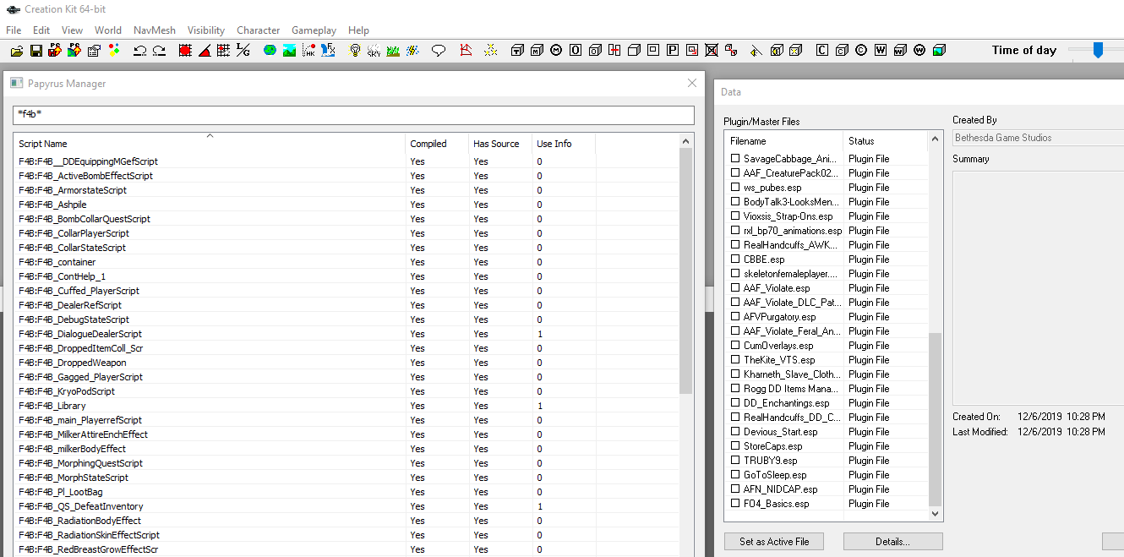
Task: Check the AFVPurgatory.esp plugin checkbox
Action: 735,317
